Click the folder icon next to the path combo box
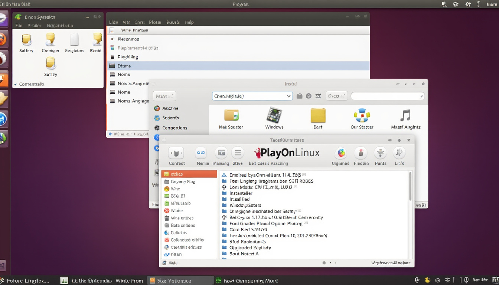 (300, 96)
